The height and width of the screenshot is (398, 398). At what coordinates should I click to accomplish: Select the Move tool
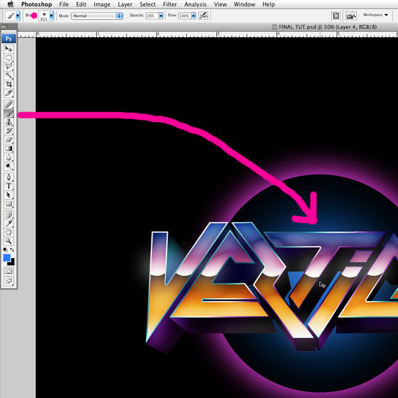pyautogui.click(x=9, y=49)
